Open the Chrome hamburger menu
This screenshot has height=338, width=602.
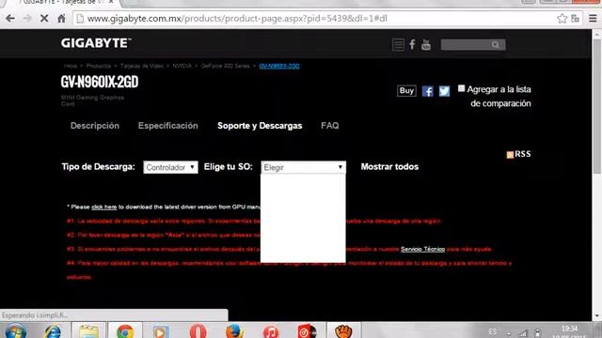tap(593, 19)
